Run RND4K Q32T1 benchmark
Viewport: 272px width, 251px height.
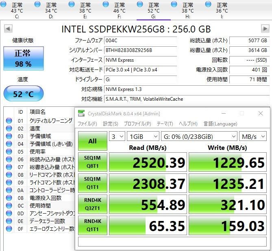92,204
